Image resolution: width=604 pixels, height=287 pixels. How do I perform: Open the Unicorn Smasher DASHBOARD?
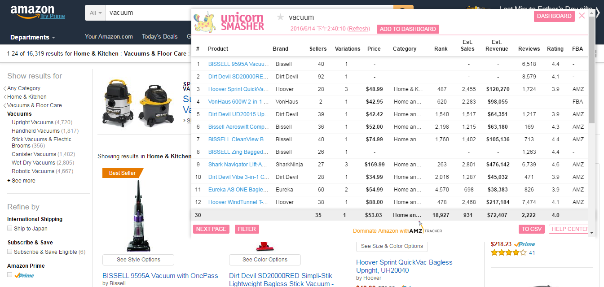pyautogui.click(x=555, y=16)
